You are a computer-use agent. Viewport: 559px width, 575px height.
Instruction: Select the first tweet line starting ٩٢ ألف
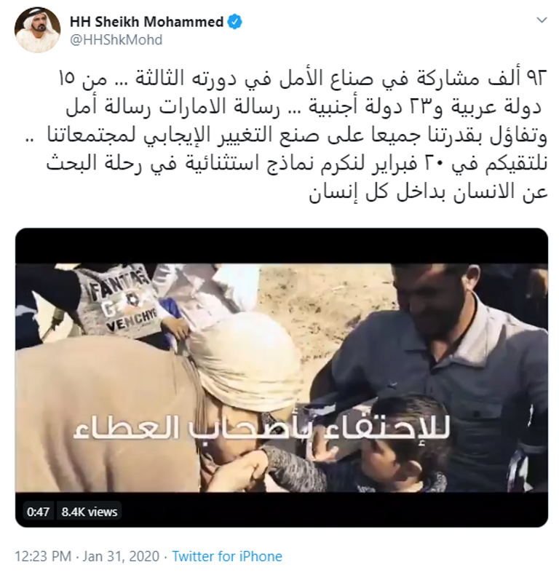[x=304, y=79]
